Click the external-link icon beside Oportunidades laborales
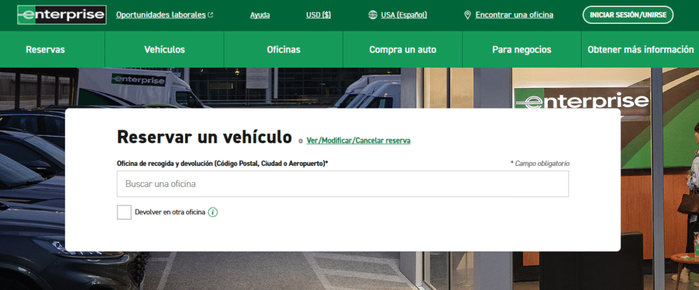Screen dimensions: 699x290 point(210,15)
